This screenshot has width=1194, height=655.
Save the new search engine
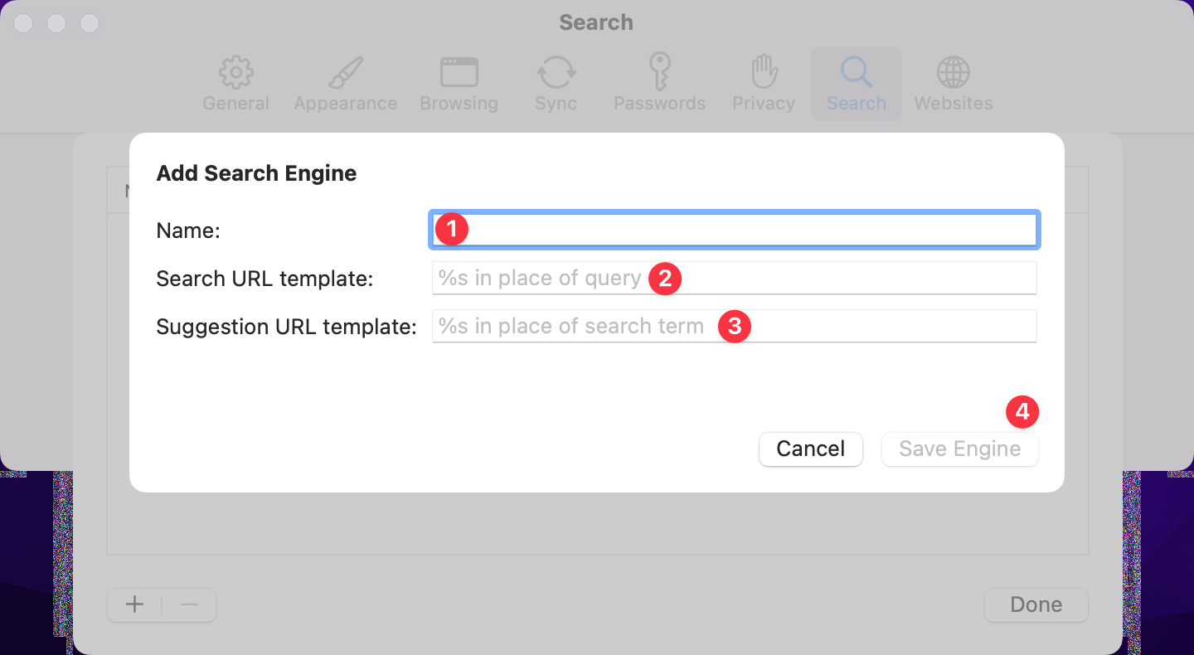tap(959, 449)
